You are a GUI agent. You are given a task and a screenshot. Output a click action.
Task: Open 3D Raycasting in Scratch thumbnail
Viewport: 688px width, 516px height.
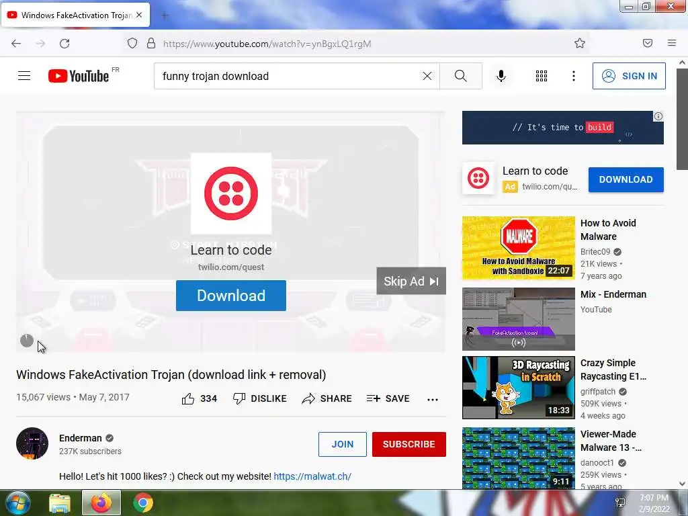pyautogui.click(x=518, y=388)
